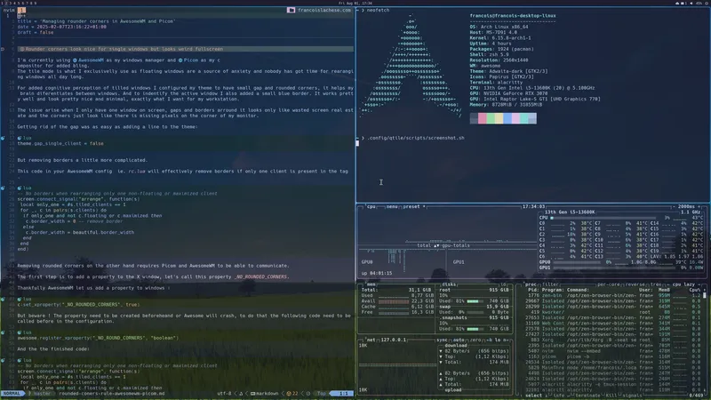Click the link icon before AwesomeWM
Viewport: 711px width, 400px height.
click(x=75, y=60)
